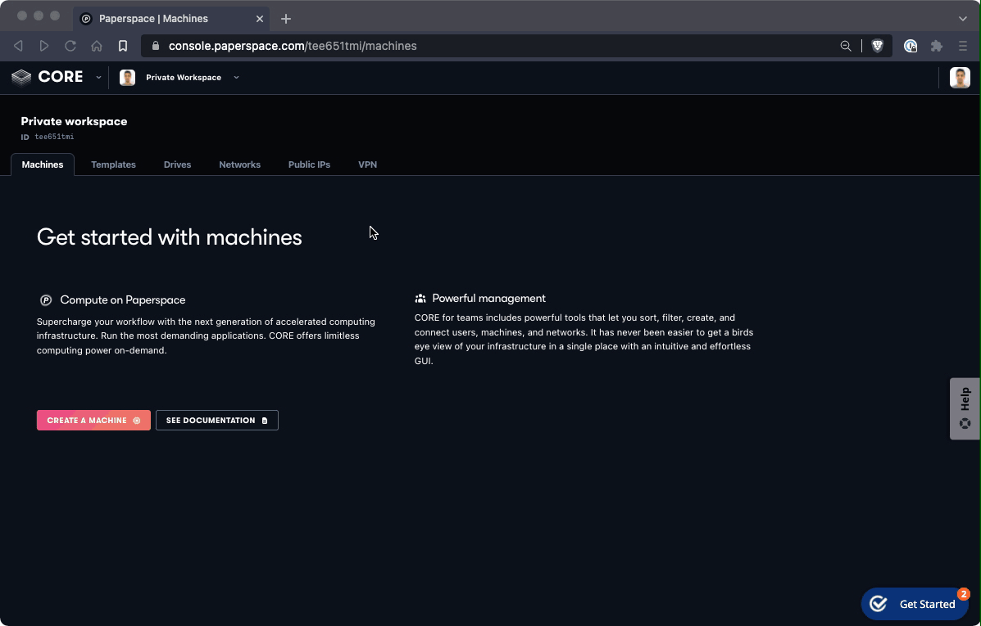Open the Extensions puzzle icon
981x626 pixels.
(937, 46)
